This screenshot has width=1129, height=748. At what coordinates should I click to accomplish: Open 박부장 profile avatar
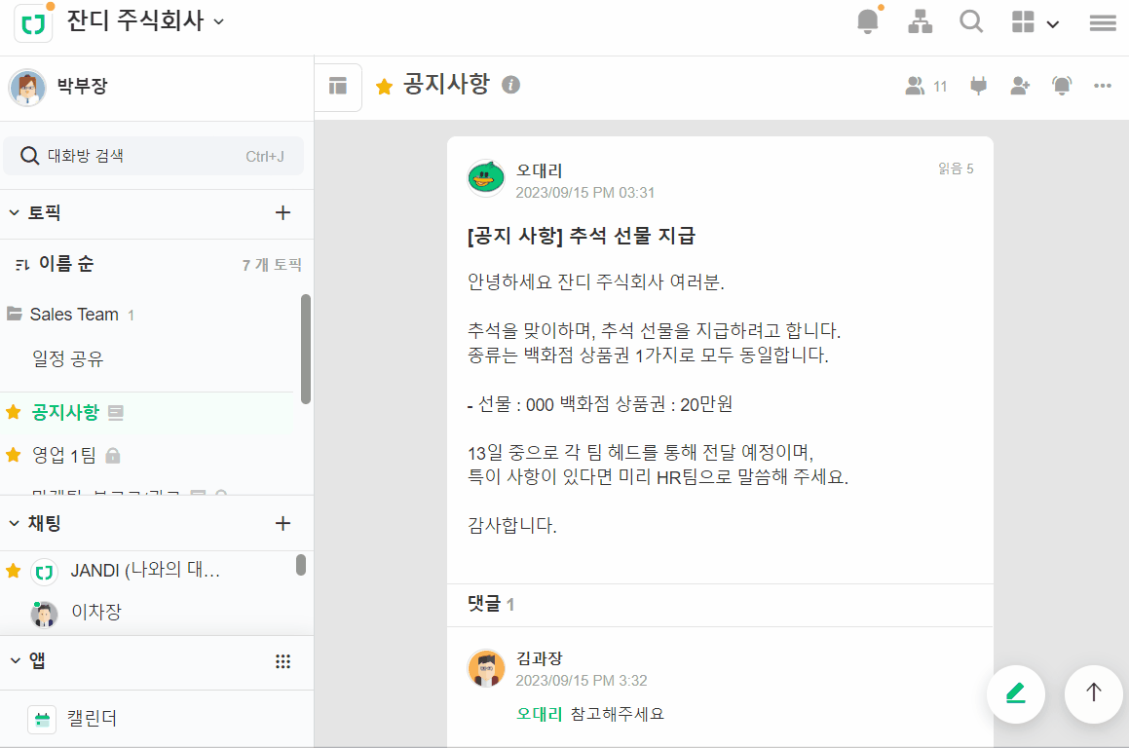click(x=27, y=88)
